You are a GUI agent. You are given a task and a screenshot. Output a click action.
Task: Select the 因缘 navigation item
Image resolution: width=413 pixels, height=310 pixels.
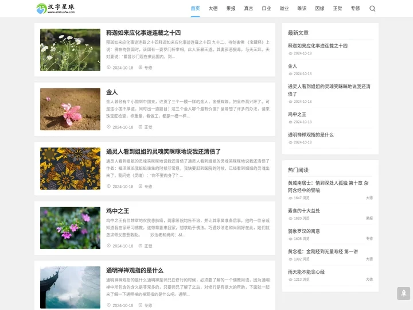[x=320, y=9]
